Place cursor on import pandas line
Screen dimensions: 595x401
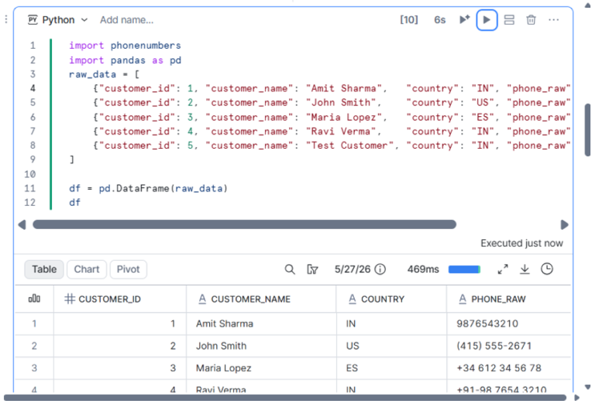[x=125, y=60]
